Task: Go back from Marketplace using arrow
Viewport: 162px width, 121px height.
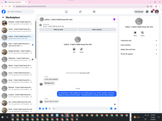Action: click(3, 17)
